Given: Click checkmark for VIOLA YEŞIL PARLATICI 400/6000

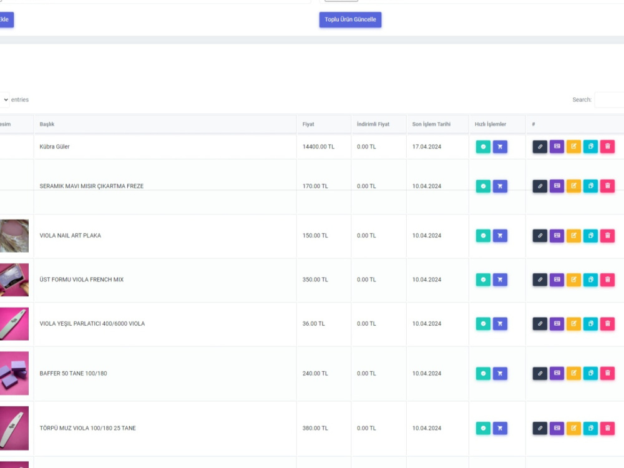Looking at the screenshot, I should (x=483, y=323).
